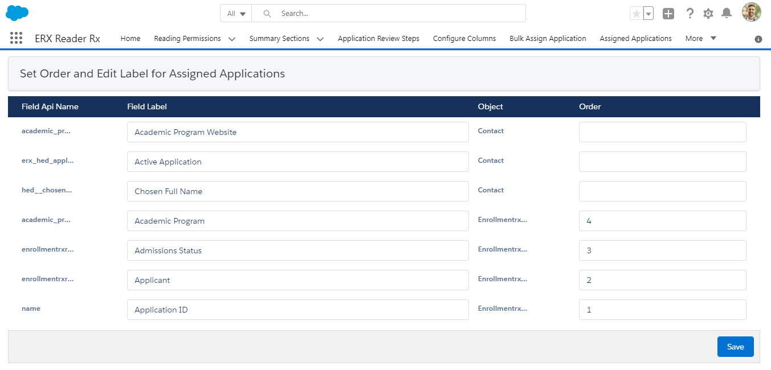Expand Summary Sections tab chevron
The width and height of the screenshot is (771, 370).
(x=320, y=39)
